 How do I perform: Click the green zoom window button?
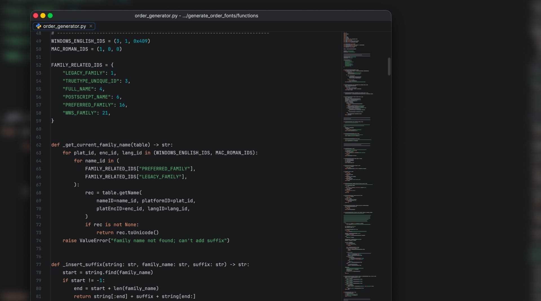pyautogui.click(x=50, y=15)
